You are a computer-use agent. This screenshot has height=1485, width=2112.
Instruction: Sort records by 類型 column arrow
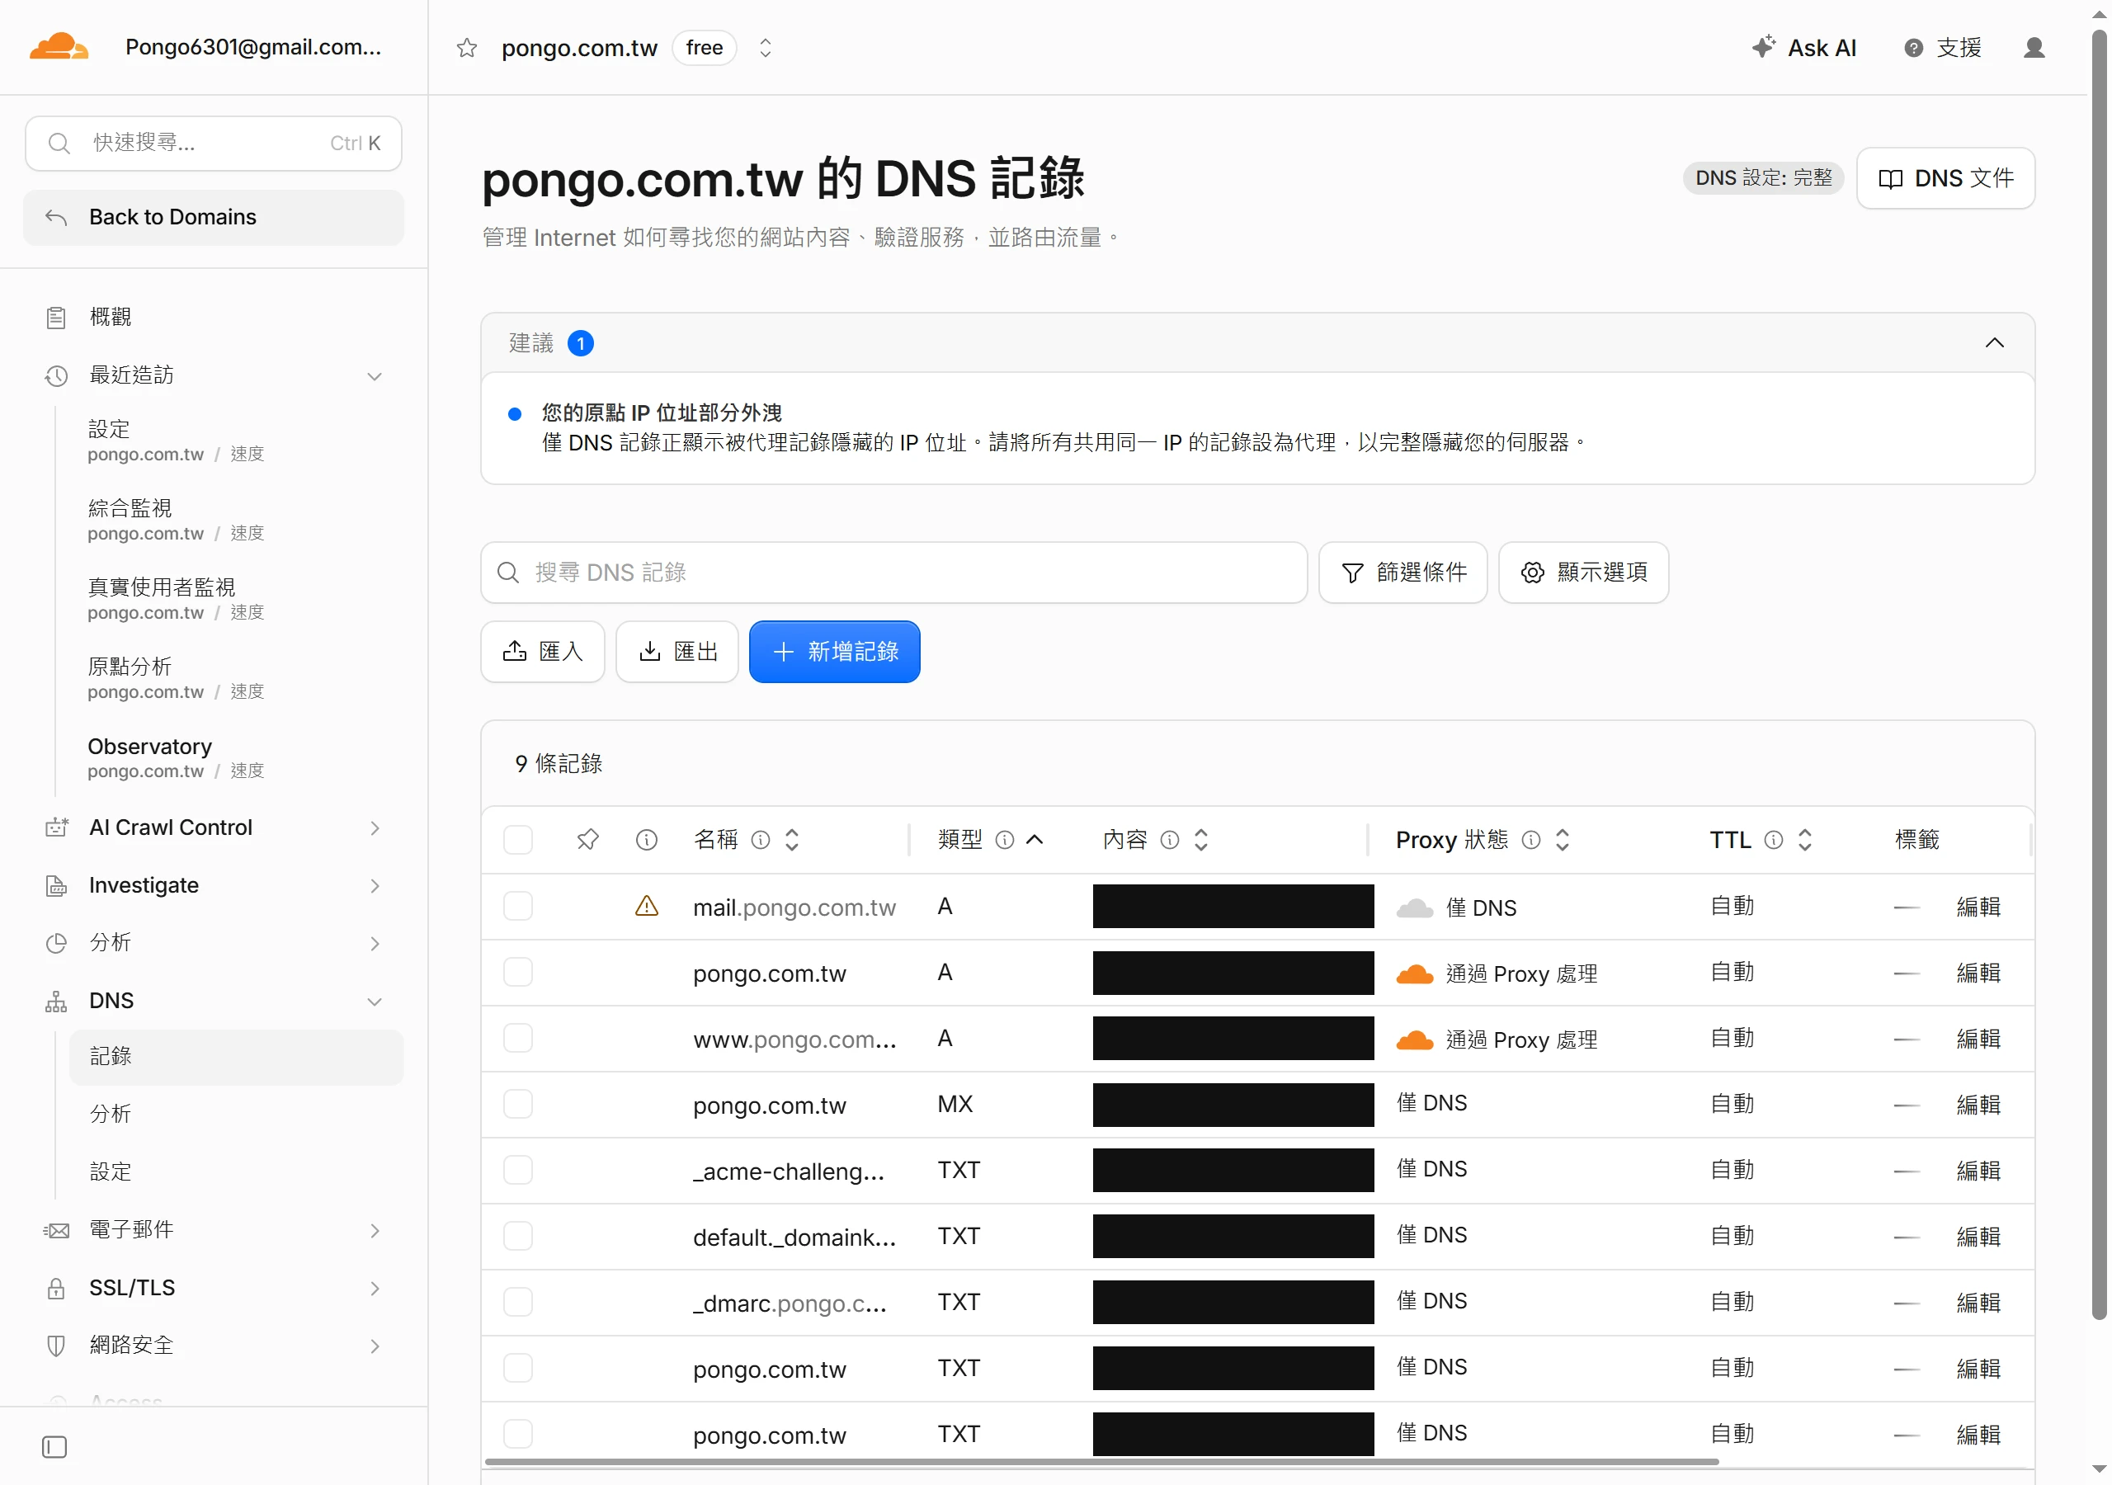[1034, 839]
